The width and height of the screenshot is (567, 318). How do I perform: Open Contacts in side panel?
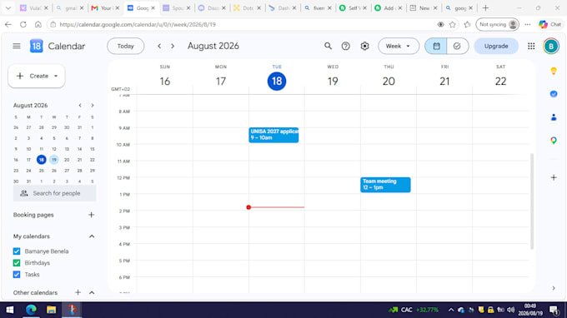point(554,117)
